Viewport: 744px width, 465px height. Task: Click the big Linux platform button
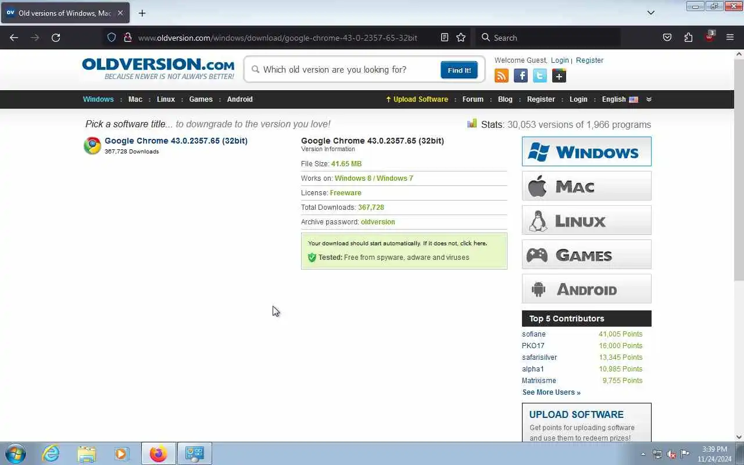tap(586, 220)
